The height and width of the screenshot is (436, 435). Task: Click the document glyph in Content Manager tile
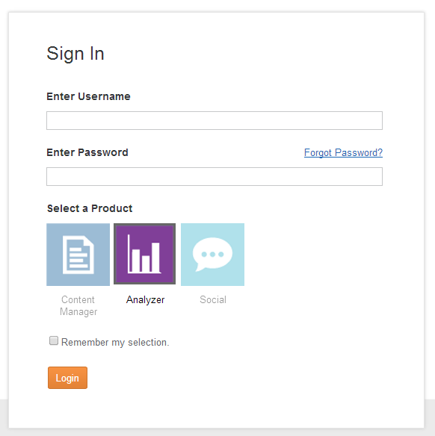[x=78, y=255]
